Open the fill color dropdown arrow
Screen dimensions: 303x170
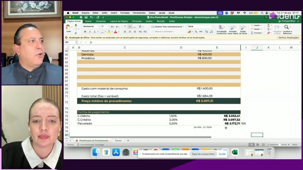pos(112,32)
